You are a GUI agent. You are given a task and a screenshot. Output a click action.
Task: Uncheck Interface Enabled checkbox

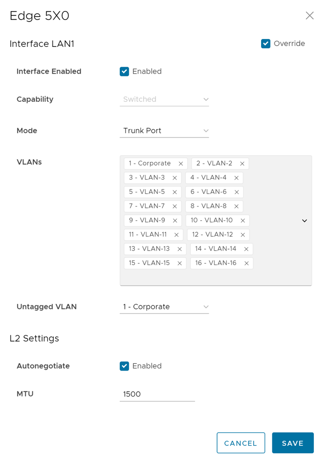(124, 71)
